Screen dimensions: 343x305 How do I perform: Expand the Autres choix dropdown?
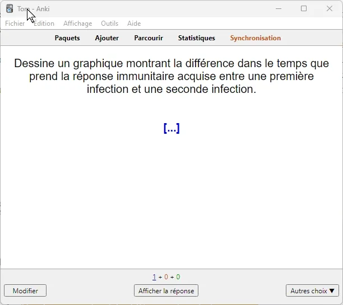point(312,290)
